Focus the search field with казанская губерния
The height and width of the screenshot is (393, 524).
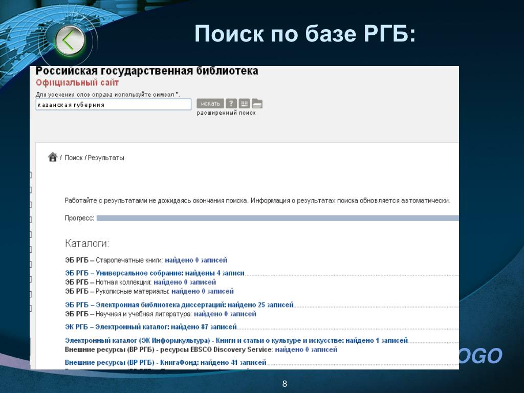pyautogui.click(x=113, y=104)
